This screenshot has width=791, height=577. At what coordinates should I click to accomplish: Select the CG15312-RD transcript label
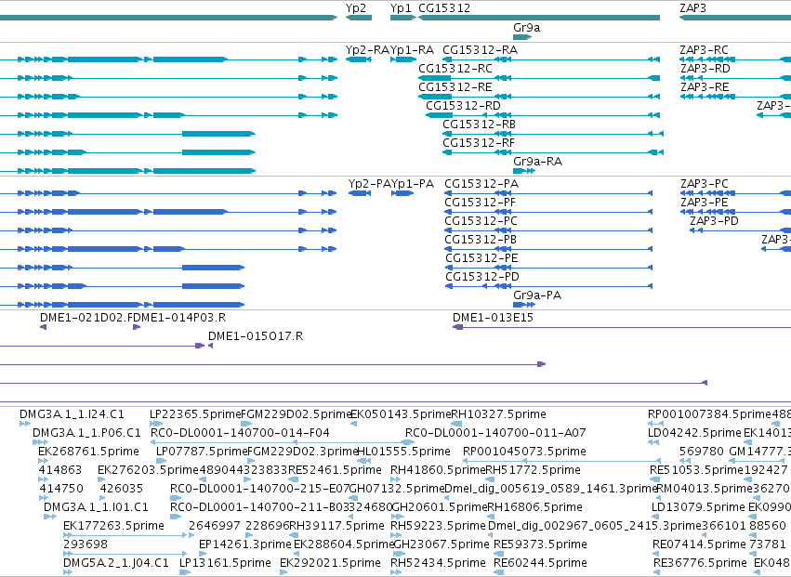(463, 106)
